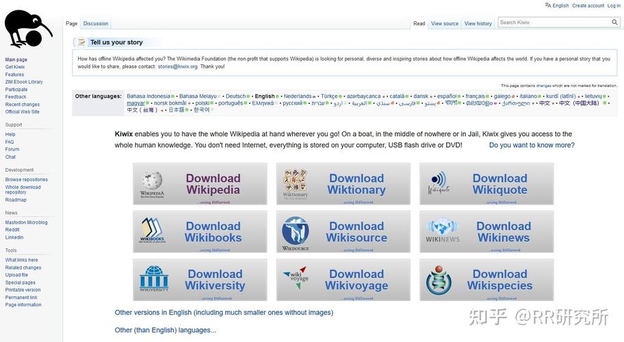Click Download Wiktionary button text
The image size is (624, 342).
tap(356, 184)
